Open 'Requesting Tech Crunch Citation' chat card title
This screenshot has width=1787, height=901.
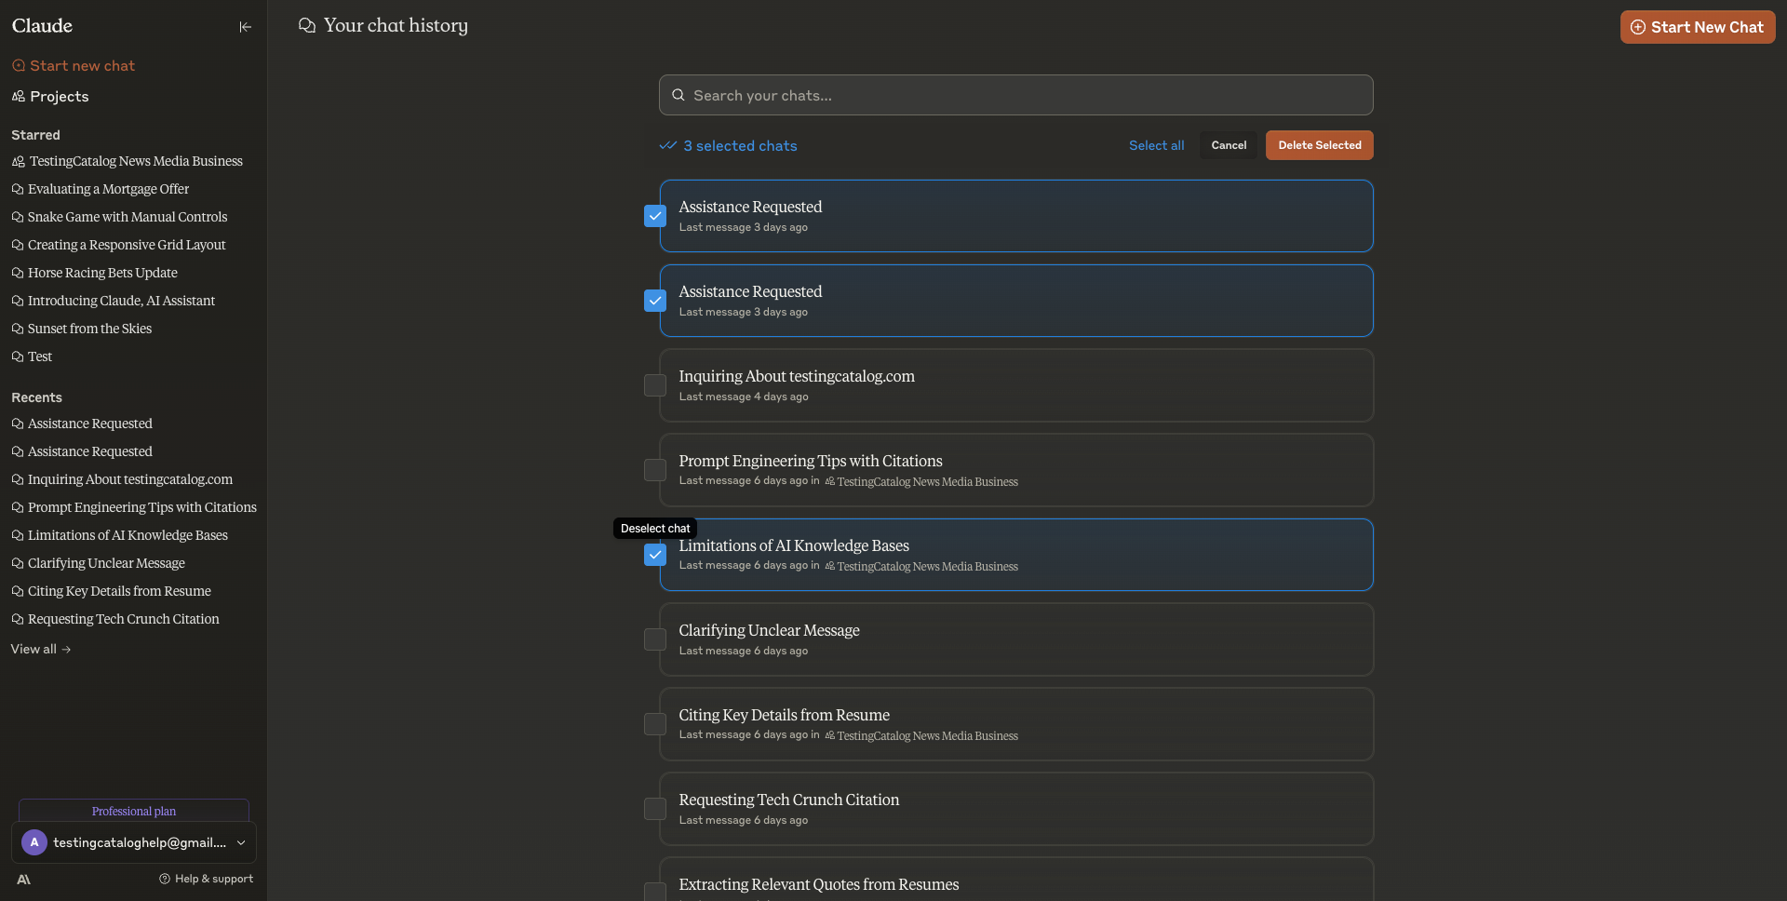(789, 800)
